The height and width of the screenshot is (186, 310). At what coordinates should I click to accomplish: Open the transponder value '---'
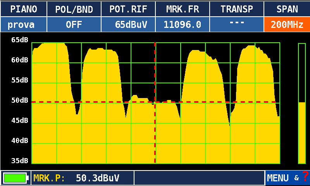[237, 24]
